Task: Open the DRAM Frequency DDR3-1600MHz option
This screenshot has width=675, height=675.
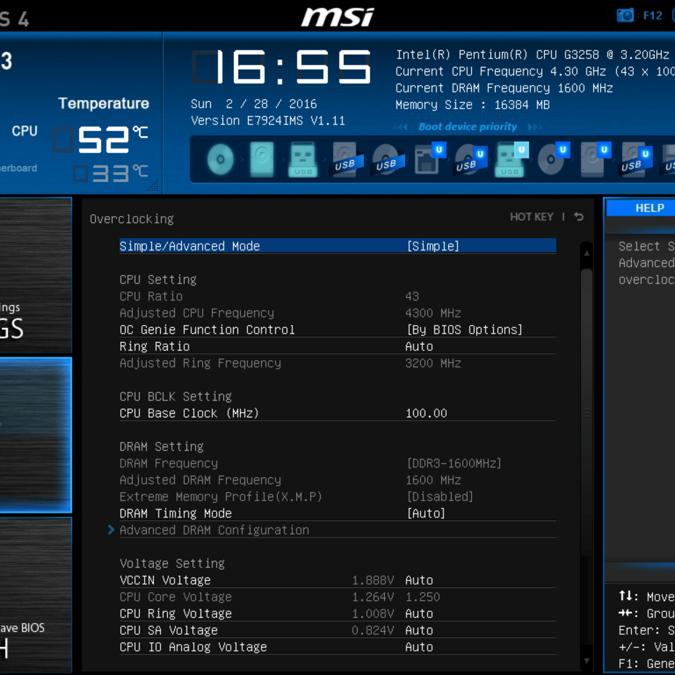Action: [337, 463]
